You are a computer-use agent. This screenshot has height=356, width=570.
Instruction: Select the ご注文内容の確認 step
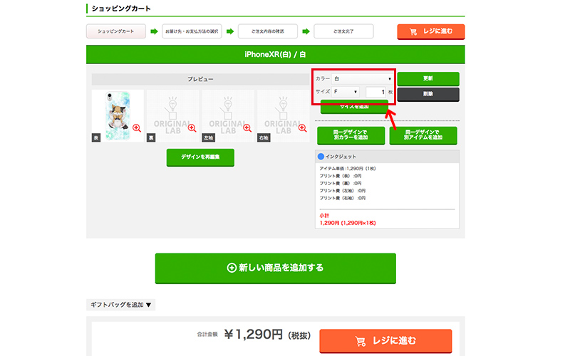point(268,31)
